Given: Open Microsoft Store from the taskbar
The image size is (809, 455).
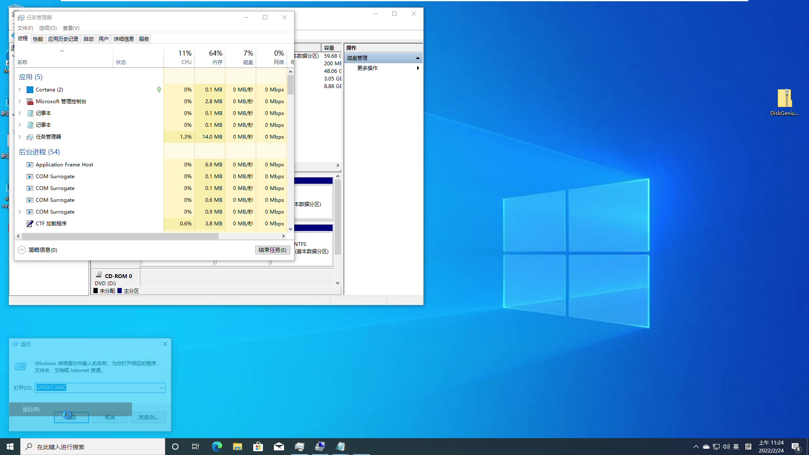Looking at the screenshot, I should click(258, 446).
